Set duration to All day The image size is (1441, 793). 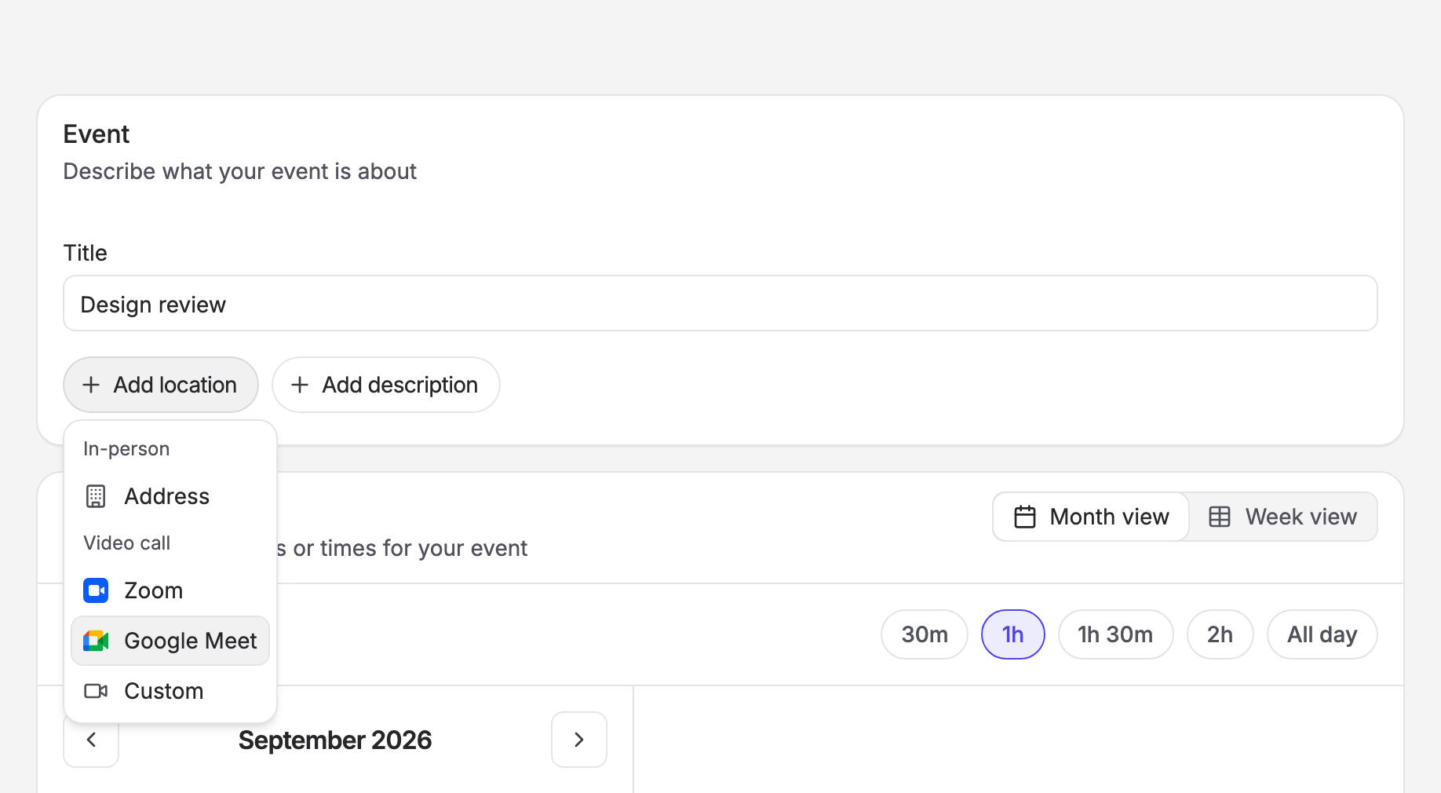click(1322, 634)
